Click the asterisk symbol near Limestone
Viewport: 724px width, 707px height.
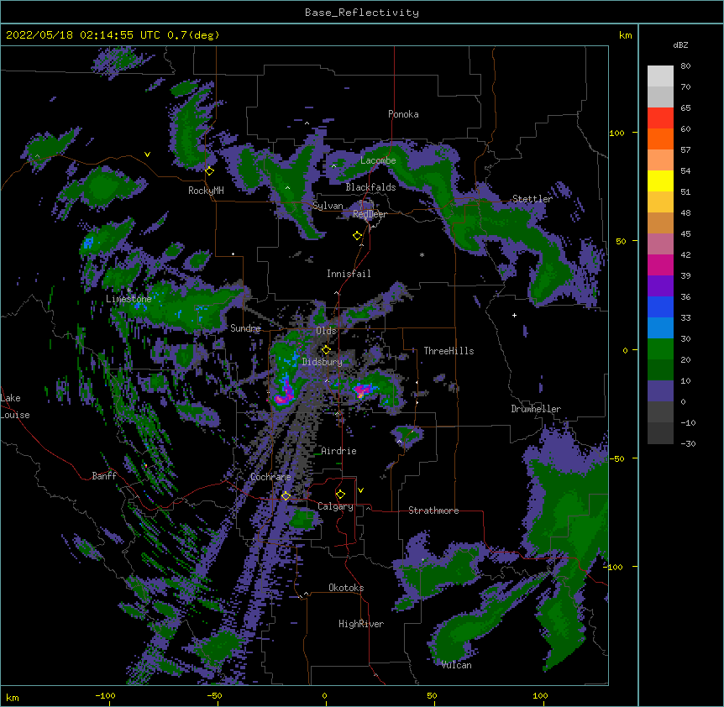129,291
